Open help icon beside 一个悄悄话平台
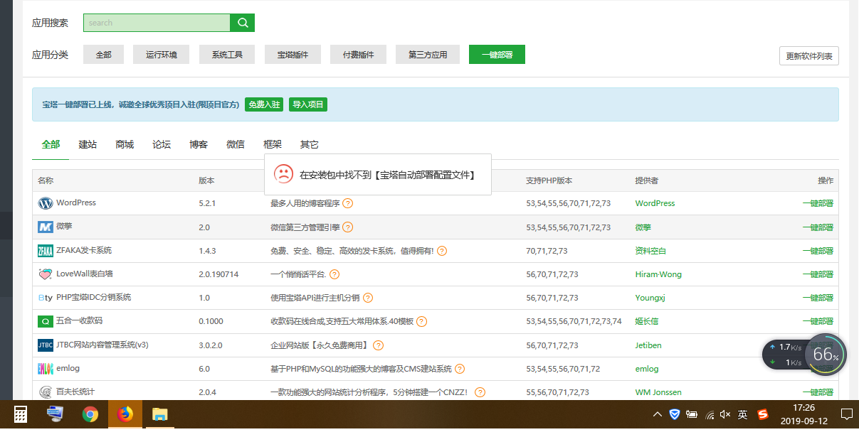This screenshot has height=437, width=859. click(334, 274)
